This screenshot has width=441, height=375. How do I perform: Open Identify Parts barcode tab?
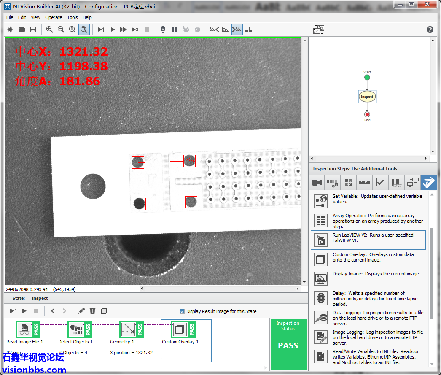397,183
